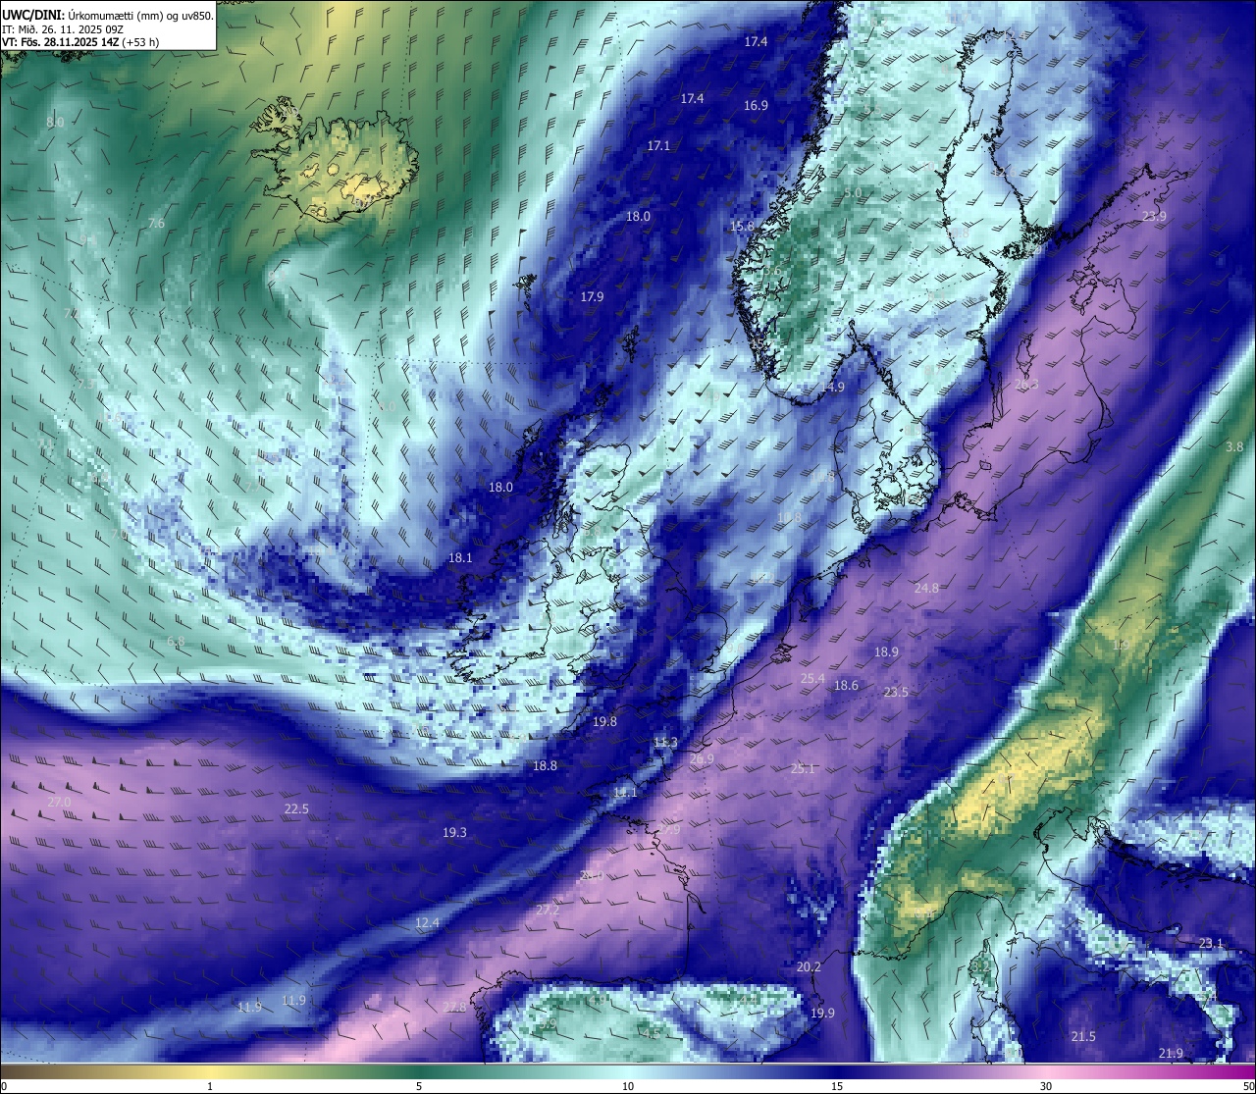Click the 3.8 value label
This screenshot has width=1256, height=1094.
[x=1234, y=447]
